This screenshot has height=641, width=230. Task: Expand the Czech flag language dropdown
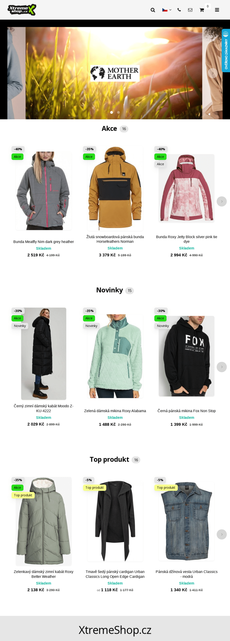167,10
